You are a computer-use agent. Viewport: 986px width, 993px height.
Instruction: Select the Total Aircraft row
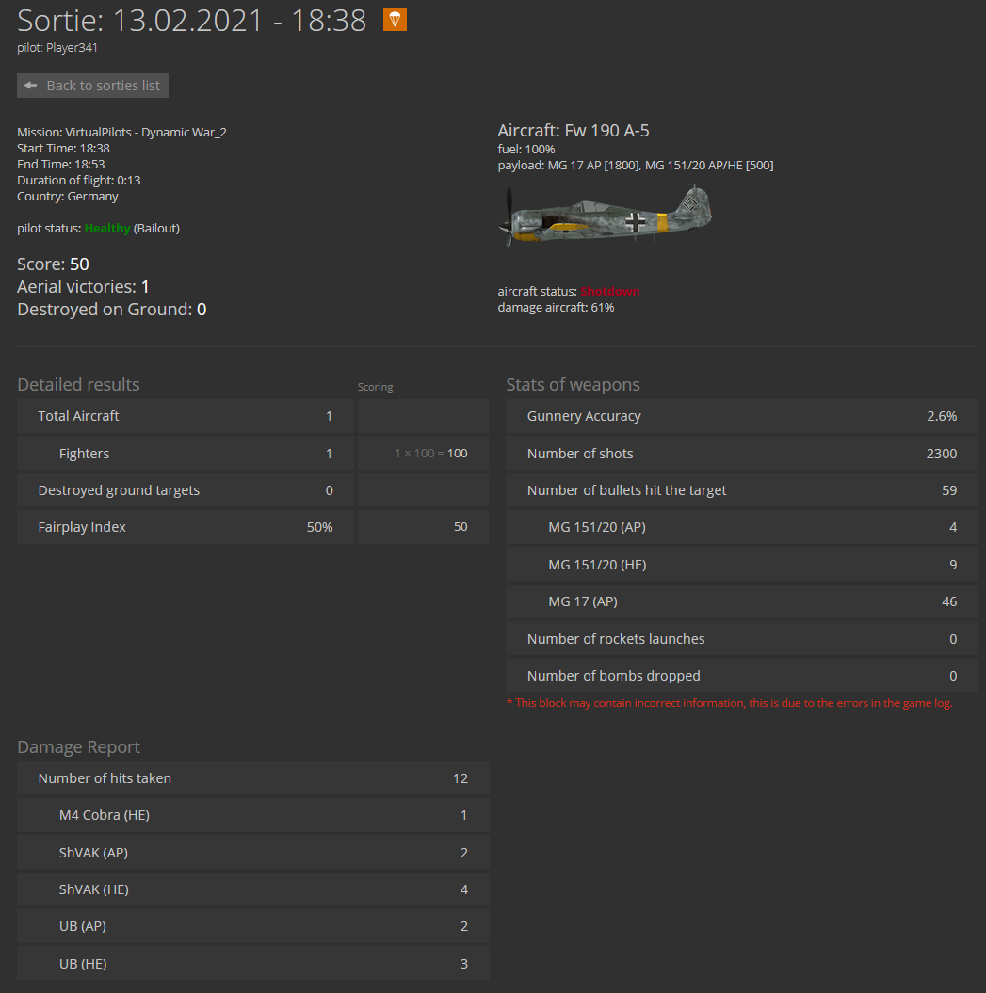(x=185, y=416)
